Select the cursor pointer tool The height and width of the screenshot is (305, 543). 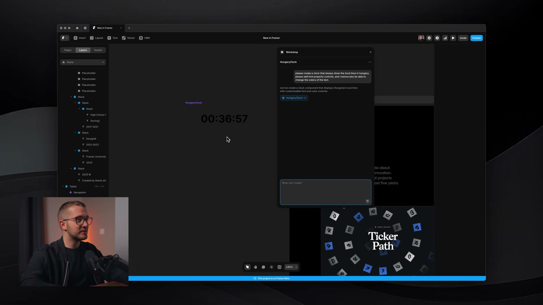point(247,267)
